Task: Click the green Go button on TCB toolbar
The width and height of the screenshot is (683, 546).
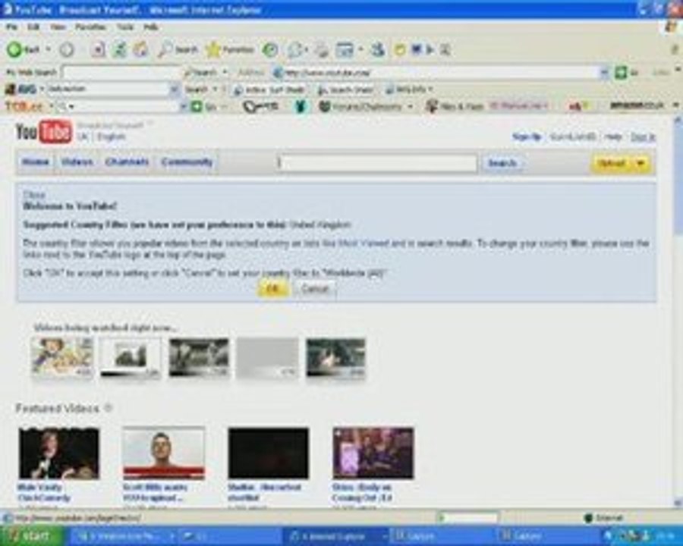Action: [197, 106]
